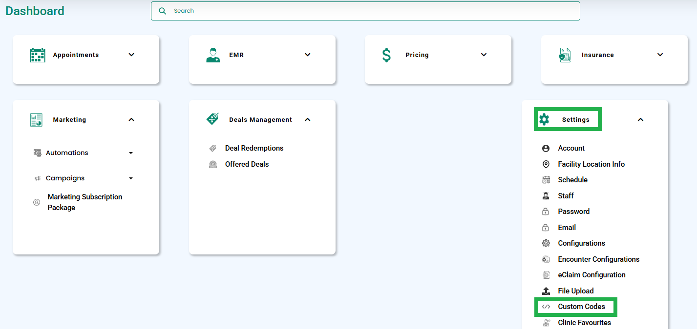Open the Deal Redemptions link
The image size is (697, 329).
pyautogui.click(x=254, y=148)
